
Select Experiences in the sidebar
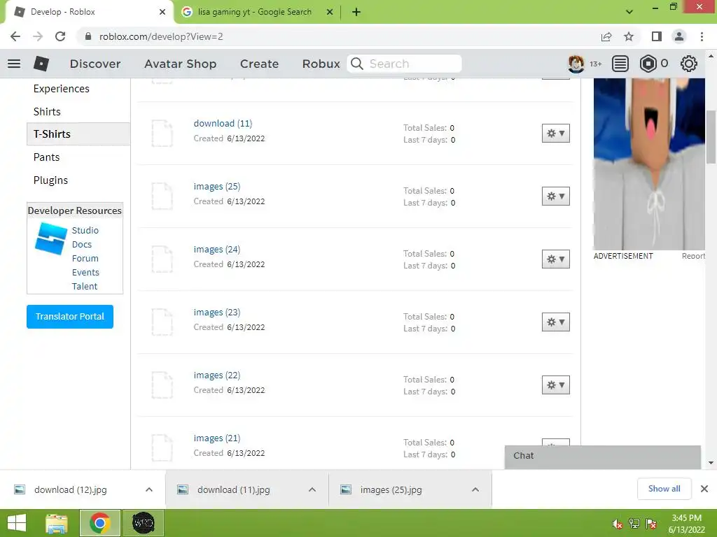coord(62,89)
